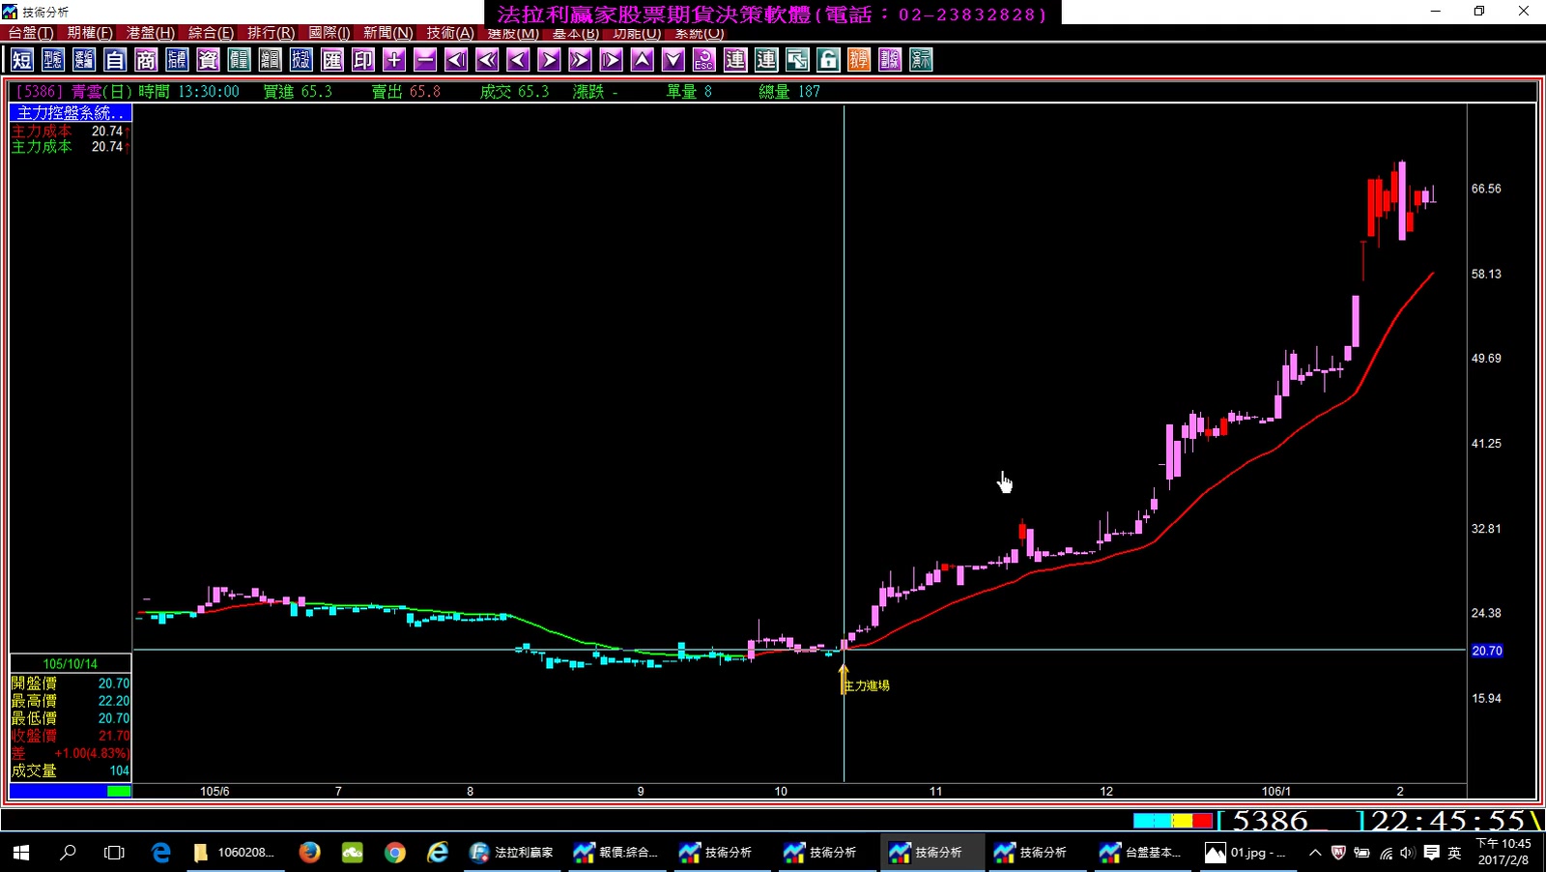This screenshot has width=1546, height=872.
Task: Click the red color block in status bar
Action: click(1202, 821)
